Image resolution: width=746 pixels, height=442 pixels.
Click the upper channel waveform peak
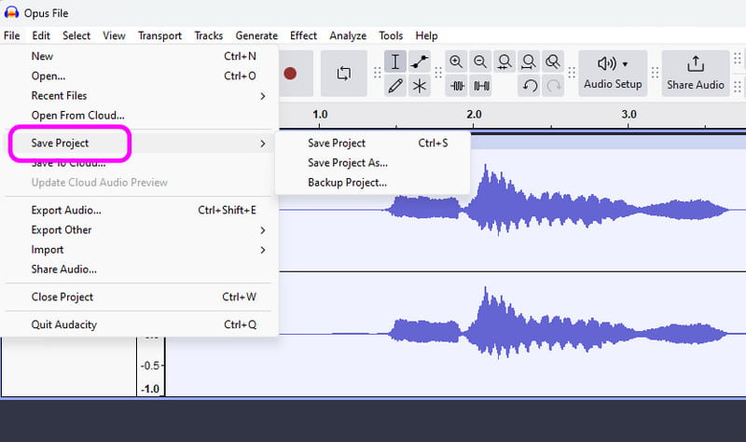tap(485, 167)
